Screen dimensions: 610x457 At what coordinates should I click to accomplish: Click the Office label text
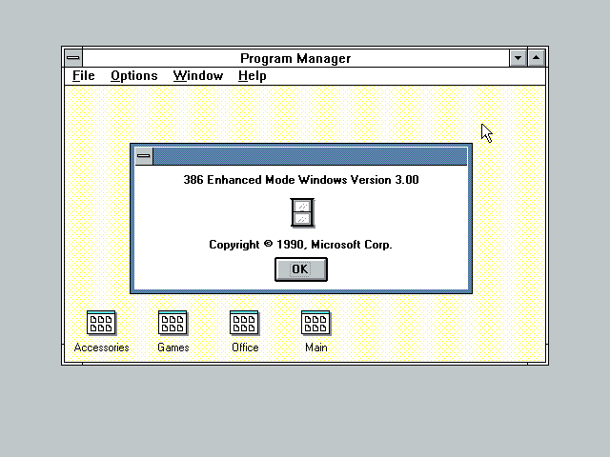(245, 348)
